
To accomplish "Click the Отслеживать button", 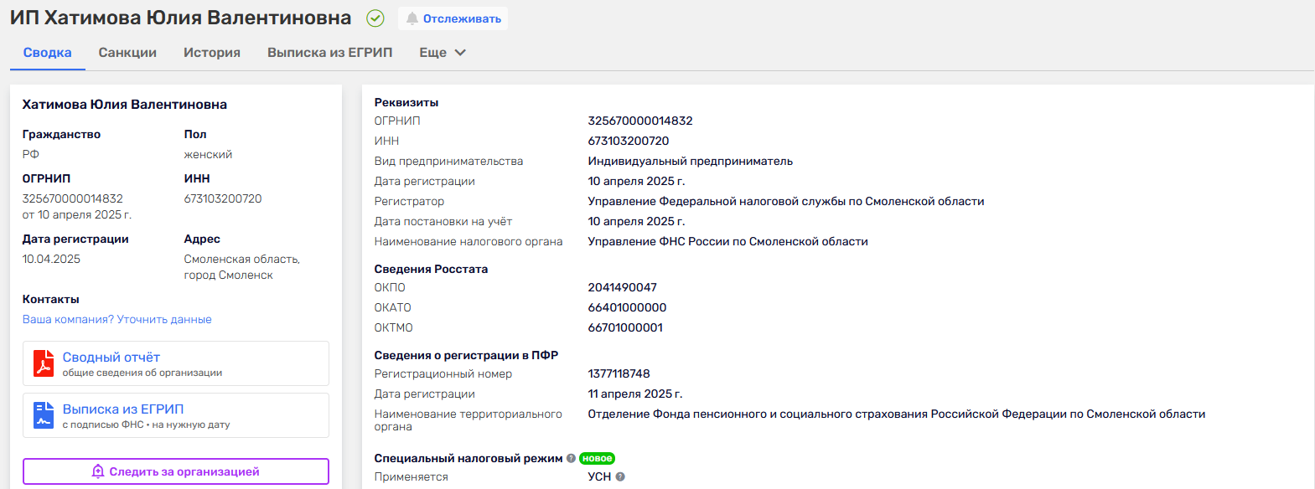I will pyautogui.click(x=453, y=18).
